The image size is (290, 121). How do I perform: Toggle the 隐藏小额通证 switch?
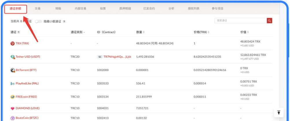point(38,22)
